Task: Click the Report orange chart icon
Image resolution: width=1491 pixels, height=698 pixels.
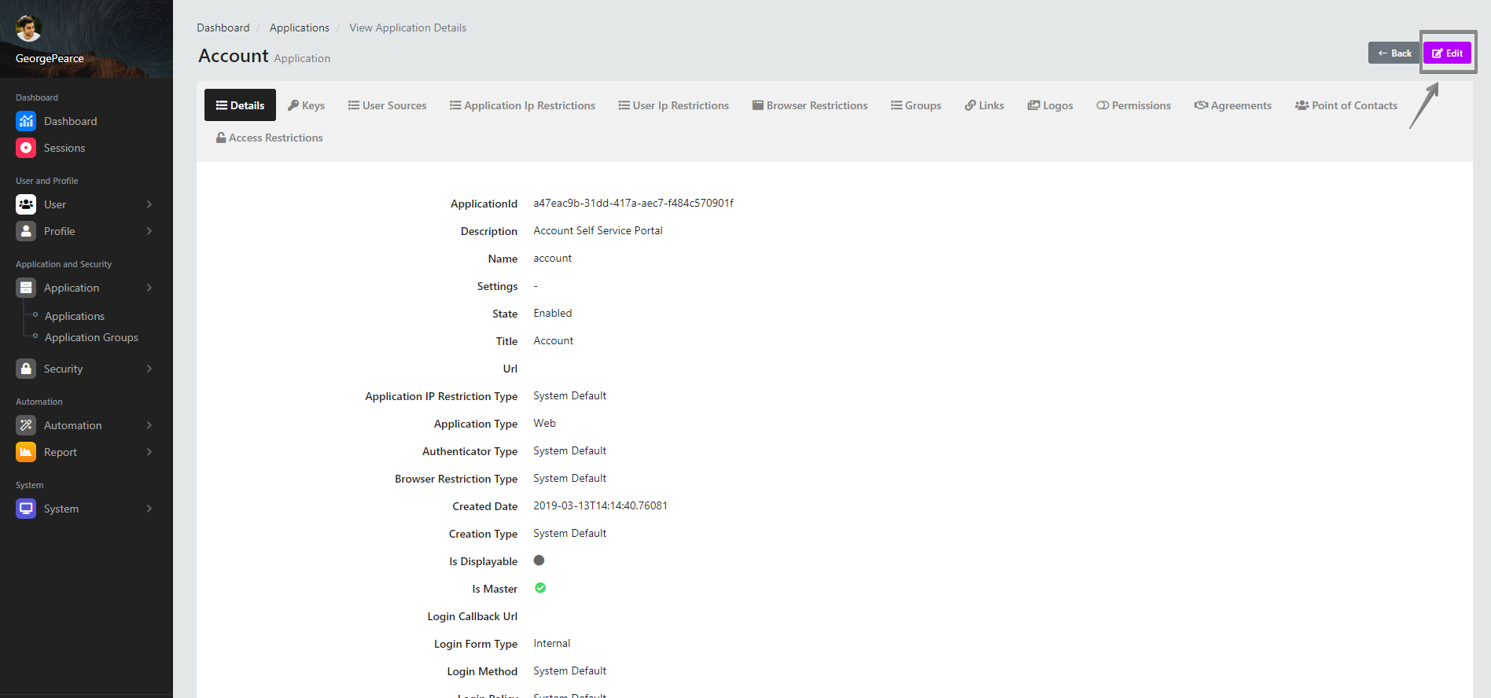Action: (26, 452)
